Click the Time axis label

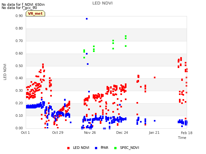[182, 138]
